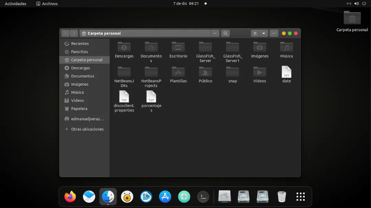
Task: Maximize the file manager window
Action: pos(290,33)
